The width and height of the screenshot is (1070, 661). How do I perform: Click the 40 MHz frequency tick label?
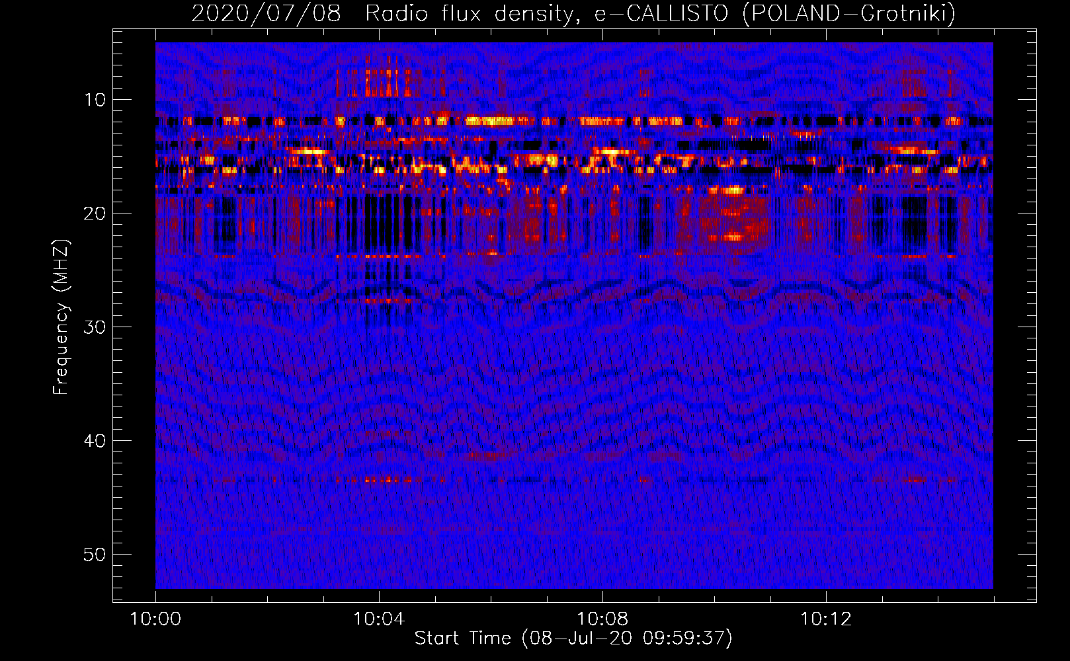tap(95, 441)
